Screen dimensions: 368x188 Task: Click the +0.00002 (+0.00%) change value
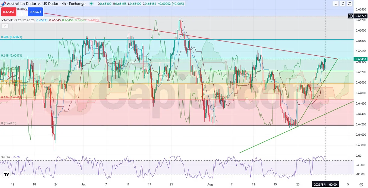[x=171, y=4]
